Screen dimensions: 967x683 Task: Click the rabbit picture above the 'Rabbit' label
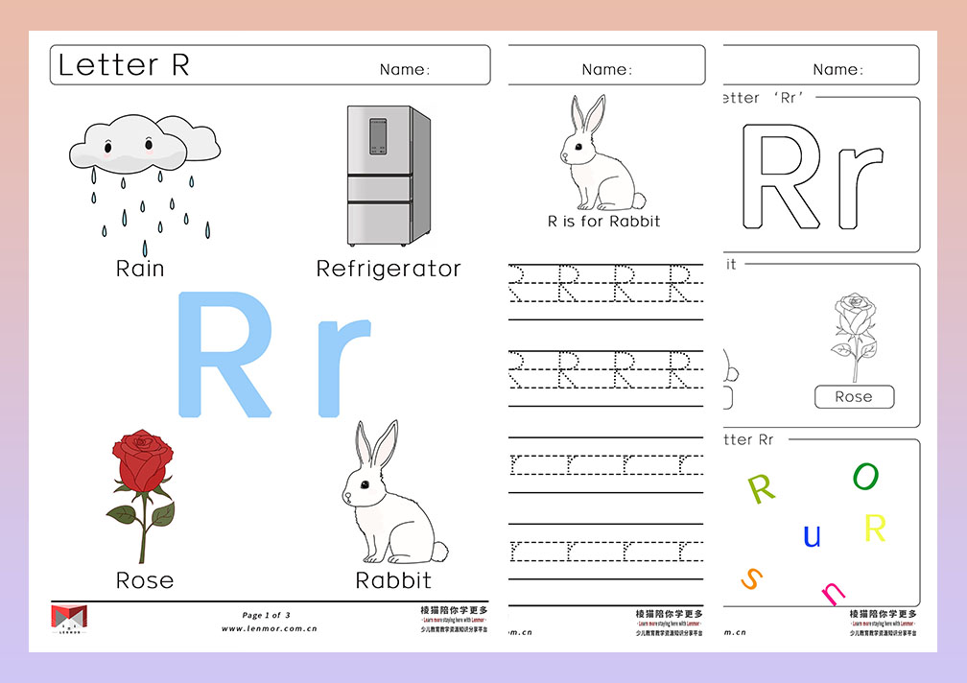point(394,492)
